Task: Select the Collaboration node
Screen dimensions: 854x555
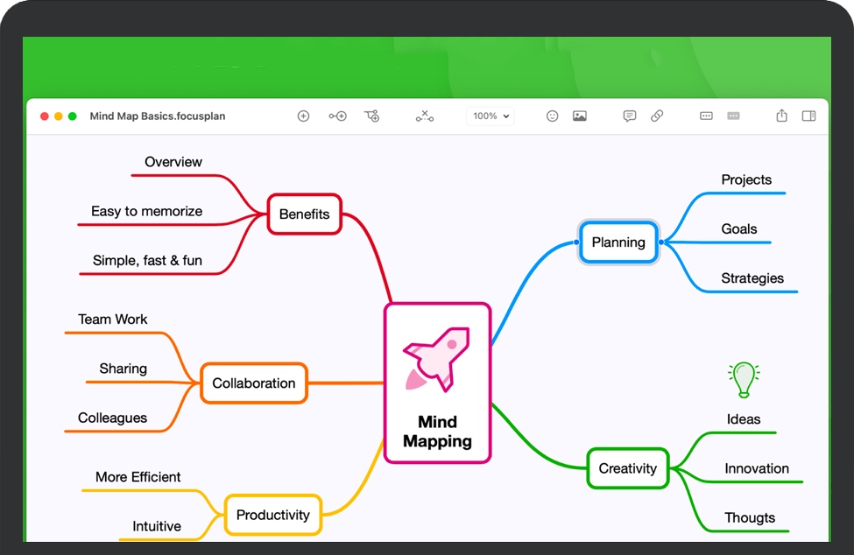Action: pyautogui.click(x=254, y=383)
